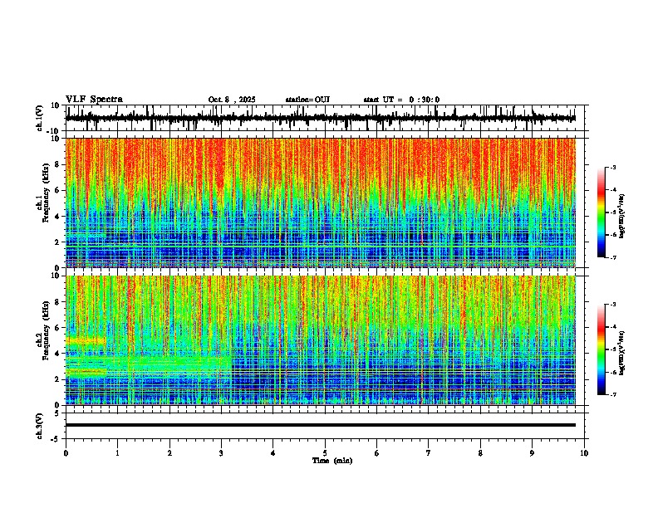Click the time axis tick label "7"
The image size is (658, 508).
tap(429, 453)
